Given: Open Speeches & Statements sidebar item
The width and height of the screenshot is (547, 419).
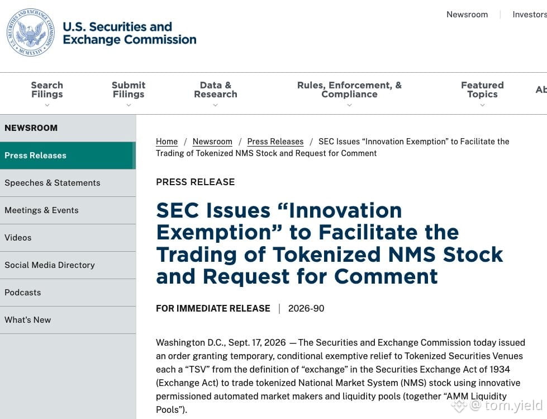Looking at the screenshot, I should (x=68, y=183).
